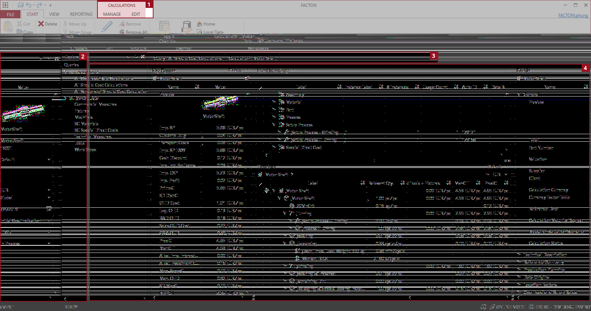Click the Undo arrow icon
Image resolution: width=591 pixels, height=311 pixels.
(29, 5)
